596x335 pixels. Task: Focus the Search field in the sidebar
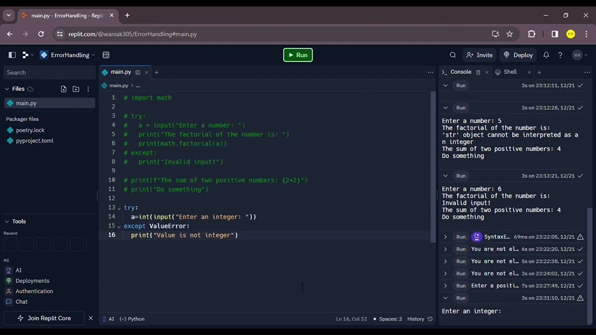click(50, 73)
